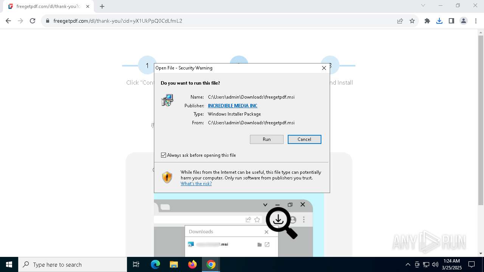The image size is (484, 272).
Task: Toggle the Chrome side panel icon
Action: pos(451,21)
